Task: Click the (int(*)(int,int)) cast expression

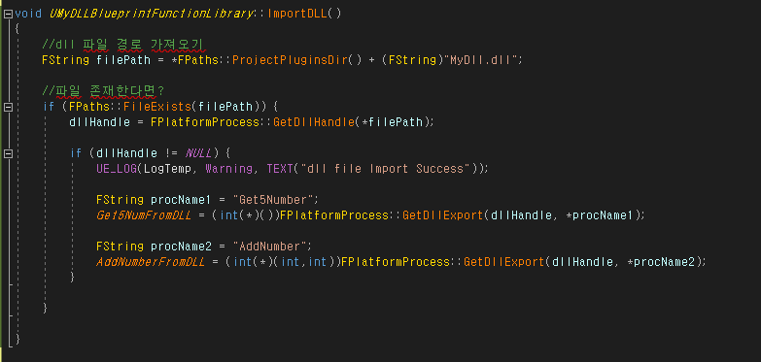Action: 284,262
